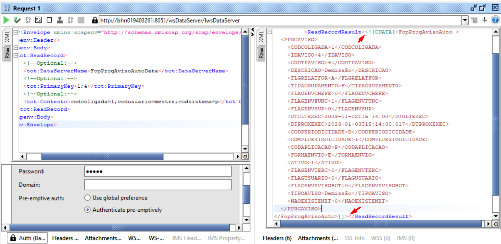This screenshot has width=501, height=244.
Task: Click the DESCRICAO Demissão line in response
Action: [x=339, y=70]
